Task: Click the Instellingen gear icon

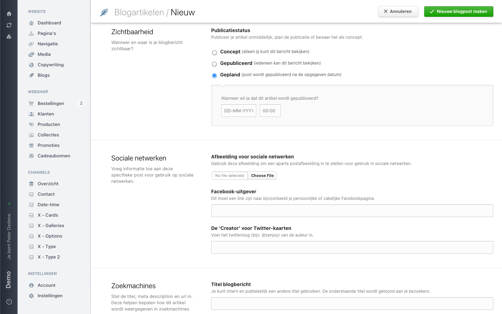Action: pyautogui.click(x=31, y=296)
